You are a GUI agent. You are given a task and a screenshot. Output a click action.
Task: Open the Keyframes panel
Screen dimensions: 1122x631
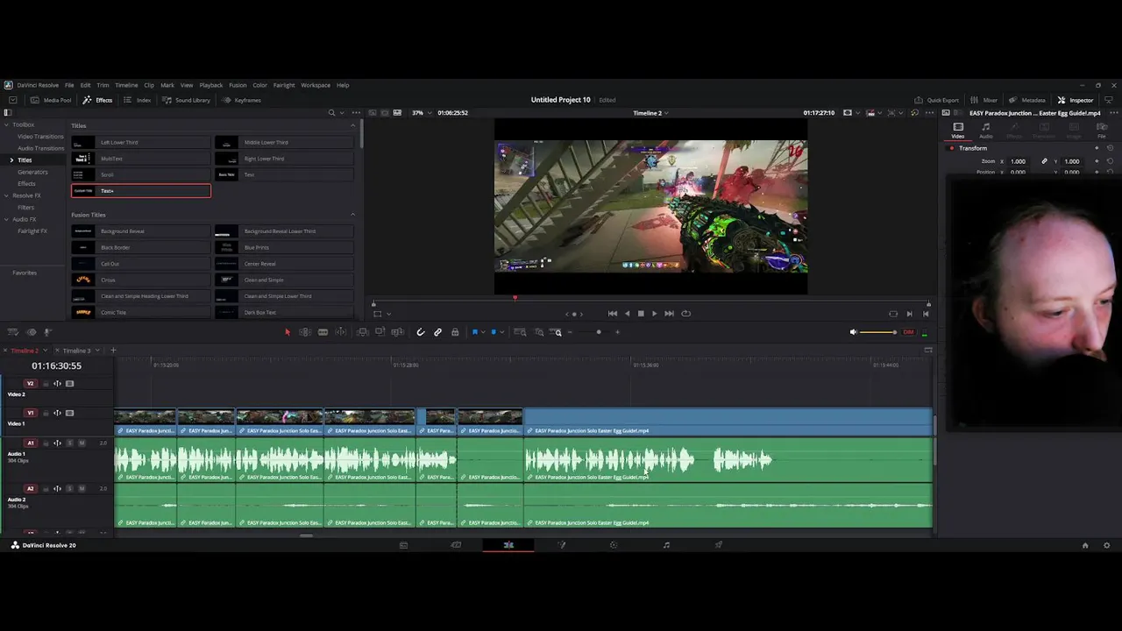(x=241, y=100)
